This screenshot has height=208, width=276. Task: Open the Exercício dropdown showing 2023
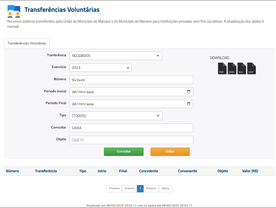point(100,68)
